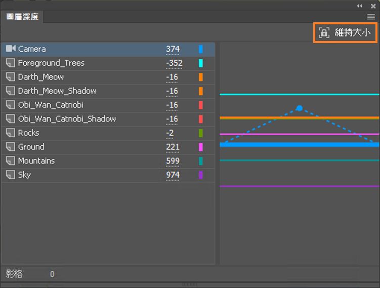This screenshot has width=380, height=288.
Task: Click the Camera depth value 374
Action: pos(173,49)
